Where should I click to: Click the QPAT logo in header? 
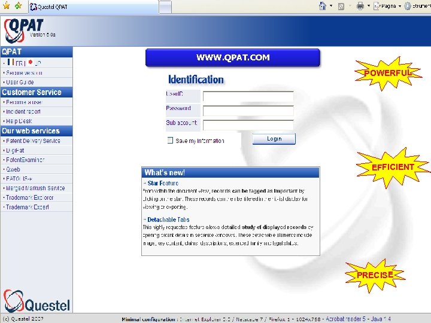pyautogui.click(x=23, y=31)
